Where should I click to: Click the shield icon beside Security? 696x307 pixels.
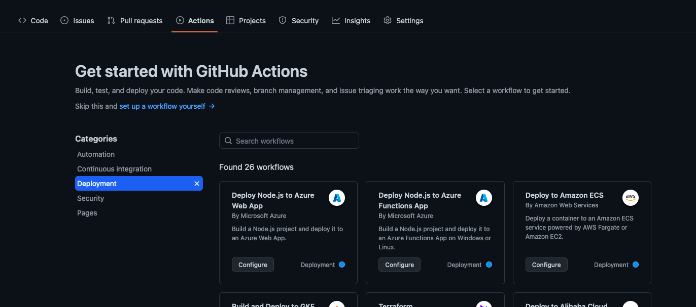[282, 20]
